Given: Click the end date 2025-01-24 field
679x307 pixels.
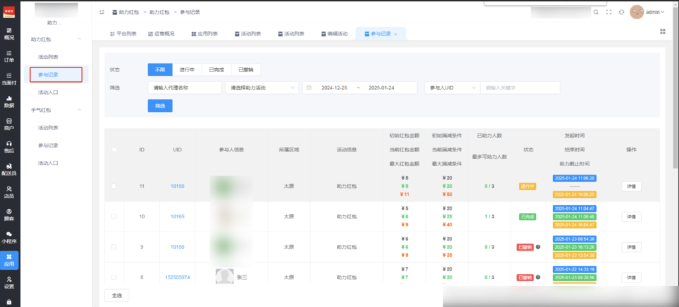Looking at the screenshot, I should point(383,88).
